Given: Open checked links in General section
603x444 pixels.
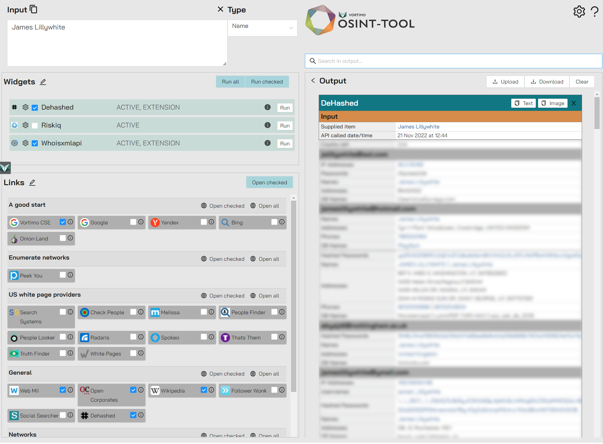Looking at the screenshot, I should click(223, 374).
